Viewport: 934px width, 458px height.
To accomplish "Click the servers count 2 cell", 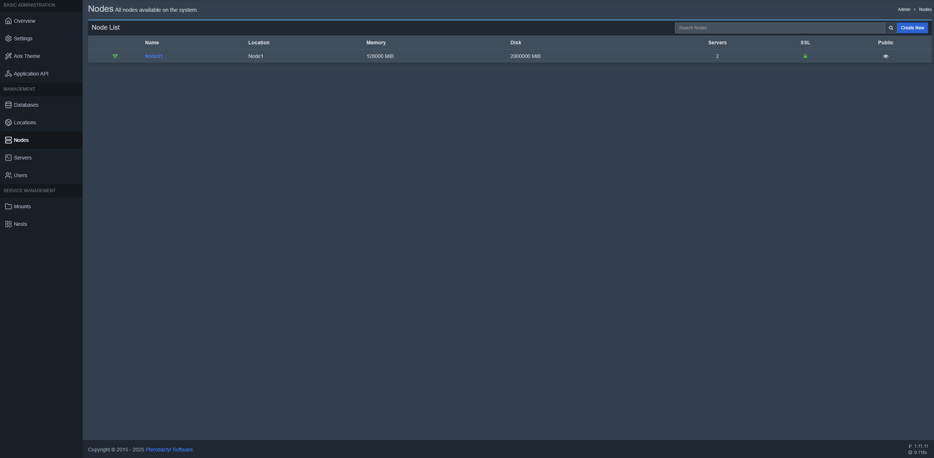I will 717,56.
